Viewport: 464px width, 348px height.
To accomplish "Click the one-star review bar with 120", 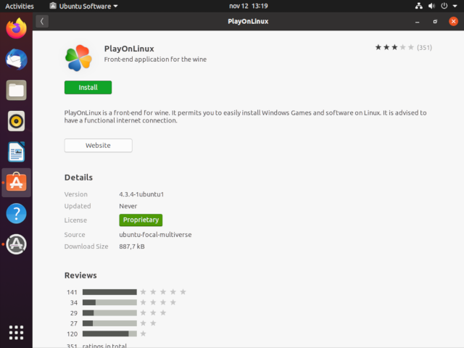I will [109, 333].
